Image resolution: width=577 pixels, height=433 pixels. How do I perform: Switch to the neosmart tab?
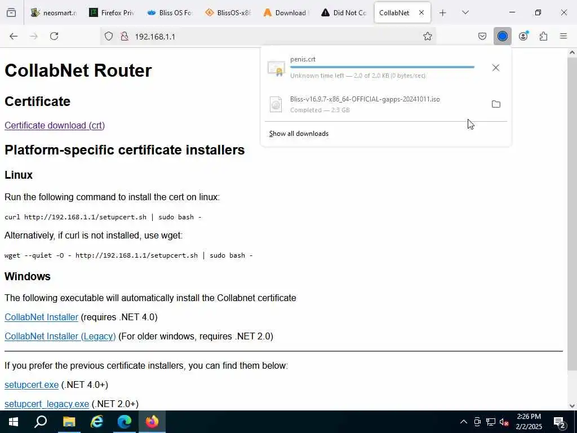[54, 13]
